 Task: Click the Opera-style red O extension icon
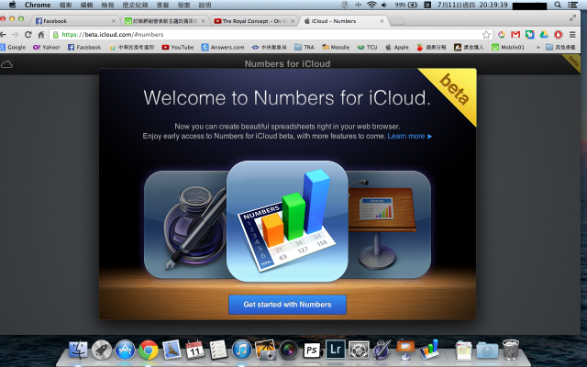(559, 35)
